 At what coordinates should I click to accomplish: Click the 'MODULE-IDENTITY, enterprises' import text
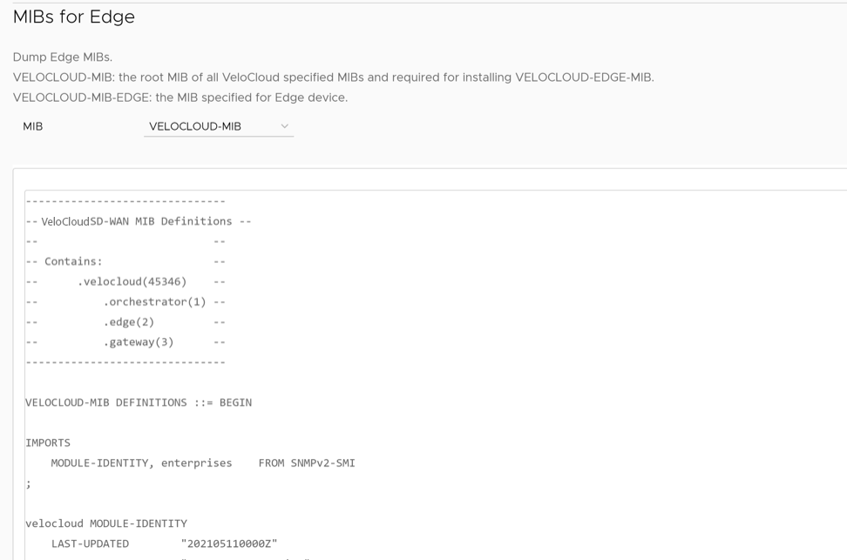pos(141,462)
